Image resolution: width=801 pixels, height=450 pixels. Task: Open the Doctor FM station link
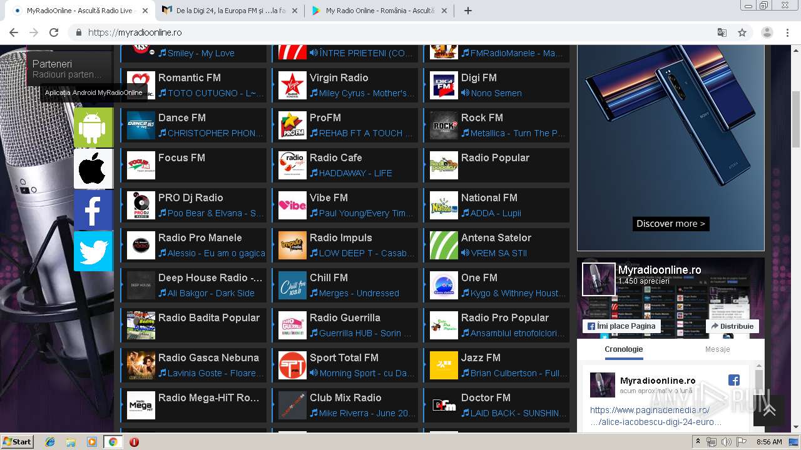point(486,397)
